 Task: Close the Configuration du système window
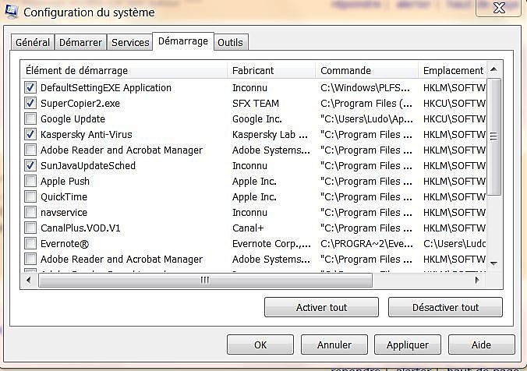[x=499, y=7]
